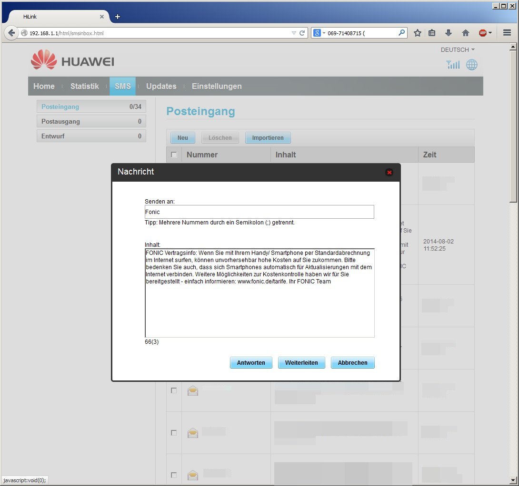Viewport: 519px width, 486px height.
Task: Click the Antworten button
Action: pos(251,363)
